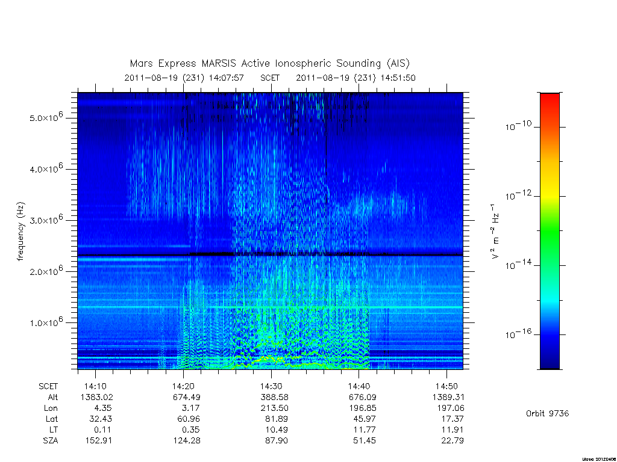This screenshot has height=462, width=617.
Task: Click time tick label 14:30
Action: coord(271,387)
